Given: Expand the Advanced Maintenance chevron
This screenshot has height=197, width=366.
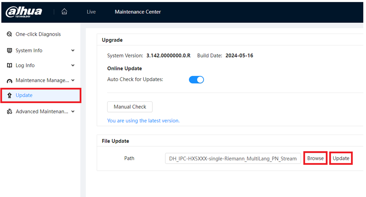Looking at the screenshot, I should 73,111.
